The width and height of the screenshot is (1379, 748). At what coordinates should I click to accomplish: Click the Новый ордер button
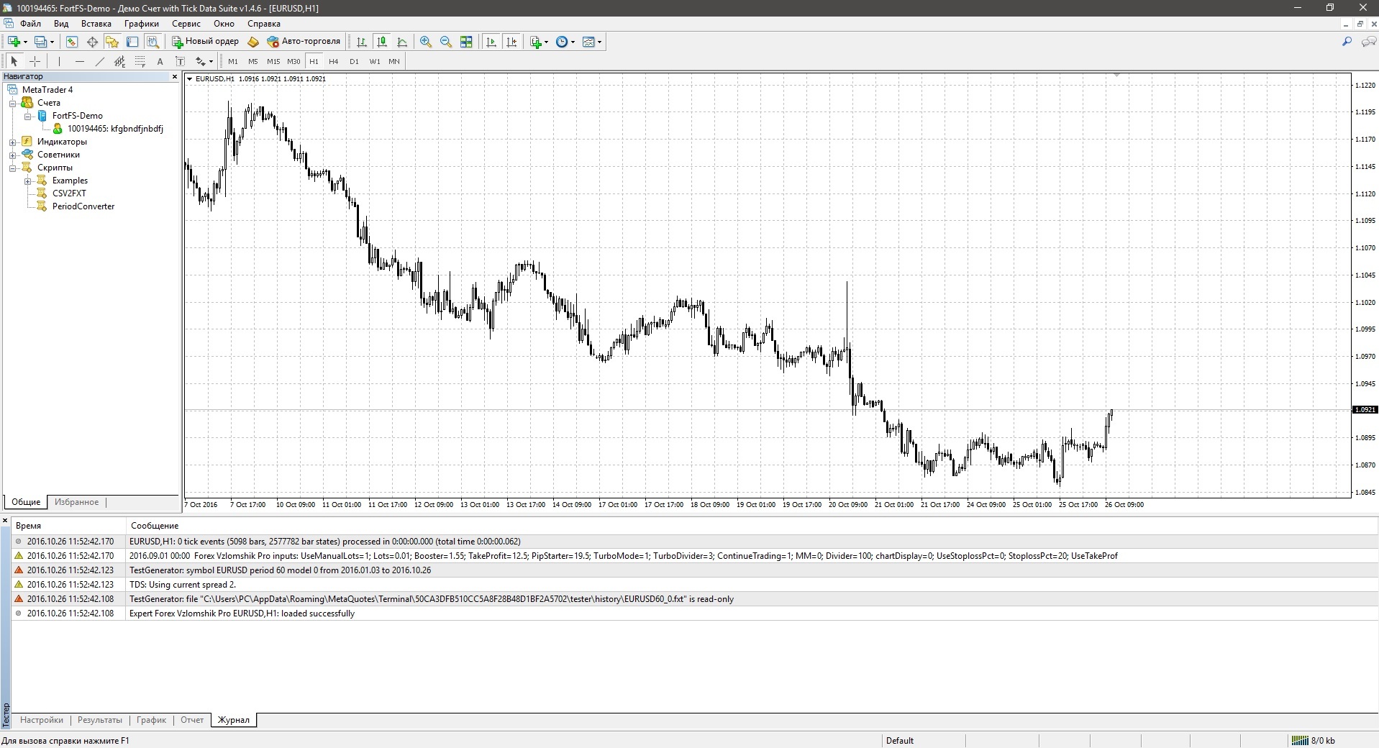tap(205, 42)
